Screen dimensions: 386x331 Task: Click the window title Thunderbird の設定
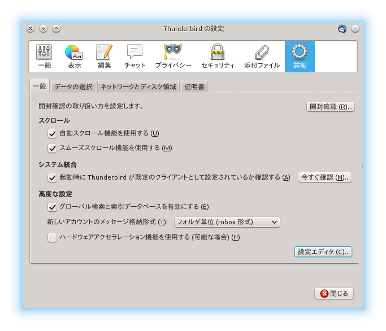coord(193,29)
